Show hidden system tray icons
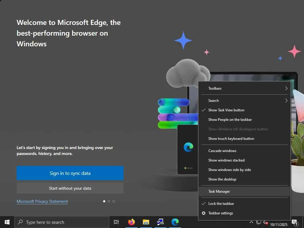304x228 pixels. pyautogui.click(x=251, y=222)
